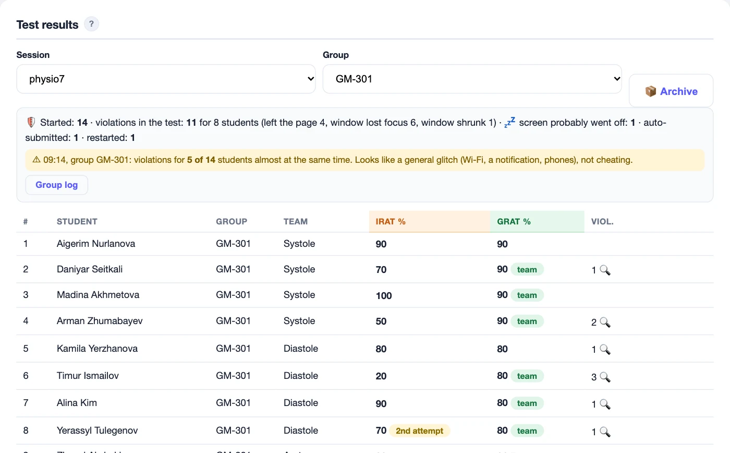The height and width of the screenshot is (453, 730).
Task: Click IRAT score 50 for Arman Zhumabayev
Action: coord(381,321)
